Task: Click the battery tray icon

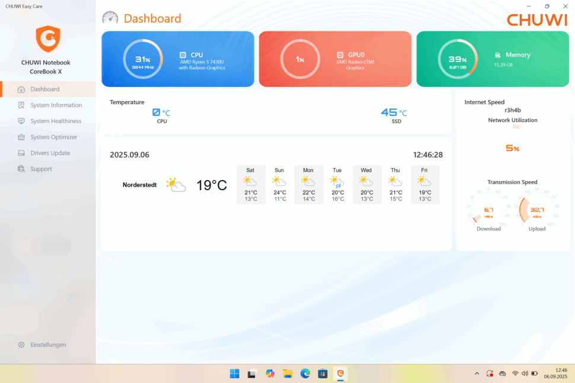Action: pyautogui.click(x=535, y=374)
